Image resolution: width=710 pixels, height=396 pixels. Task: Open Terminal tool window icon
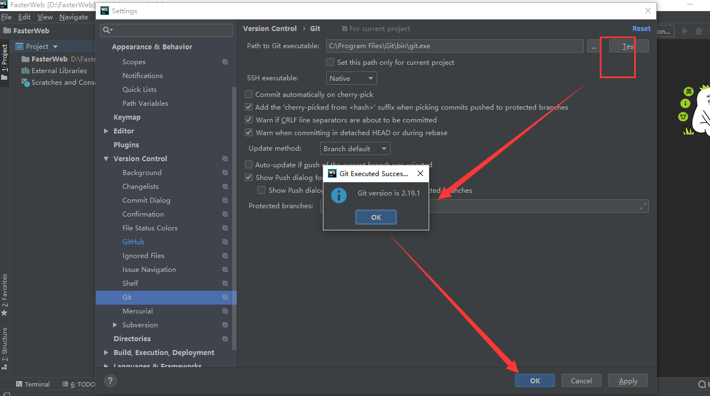(19, 384)
